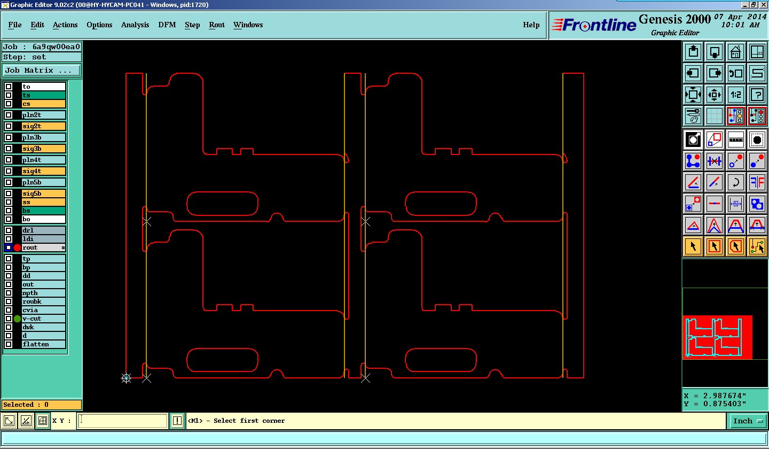Open the XY coordinates window icon
The height and width of the screenshot is (449, 769).
757,52
